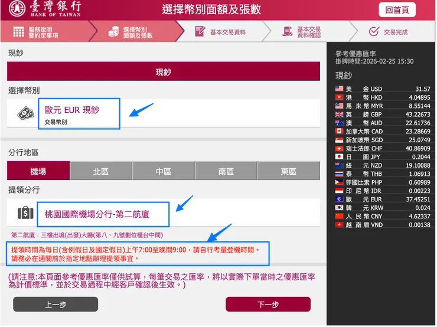The height and width of the screenshot is (327, 437).
Task: Click the USD rate 31.57
Action: [423, 89]
